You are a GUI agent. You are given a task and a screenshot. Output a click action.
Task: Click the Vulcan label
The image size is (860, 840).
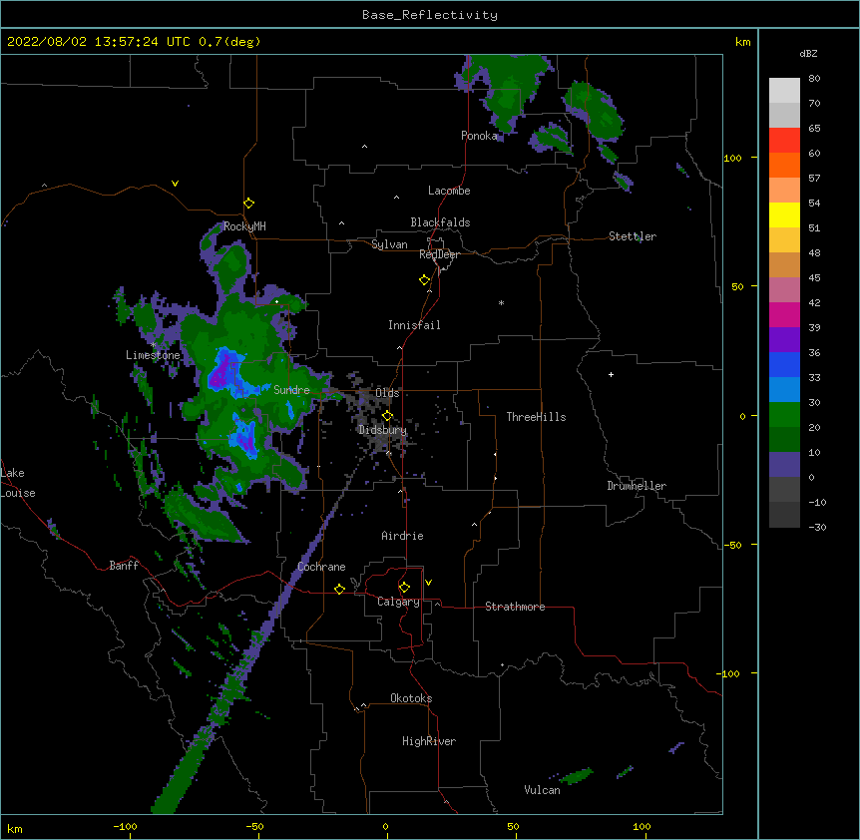pyautogui.click(x=542, y=790)
